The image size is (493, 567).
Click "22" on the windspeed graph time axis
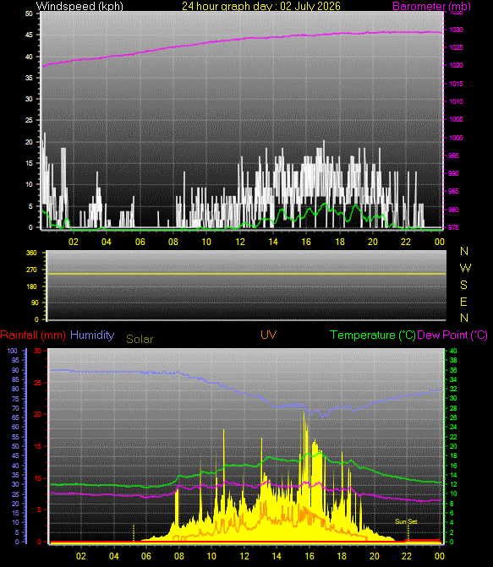click(x=406, y=242)
